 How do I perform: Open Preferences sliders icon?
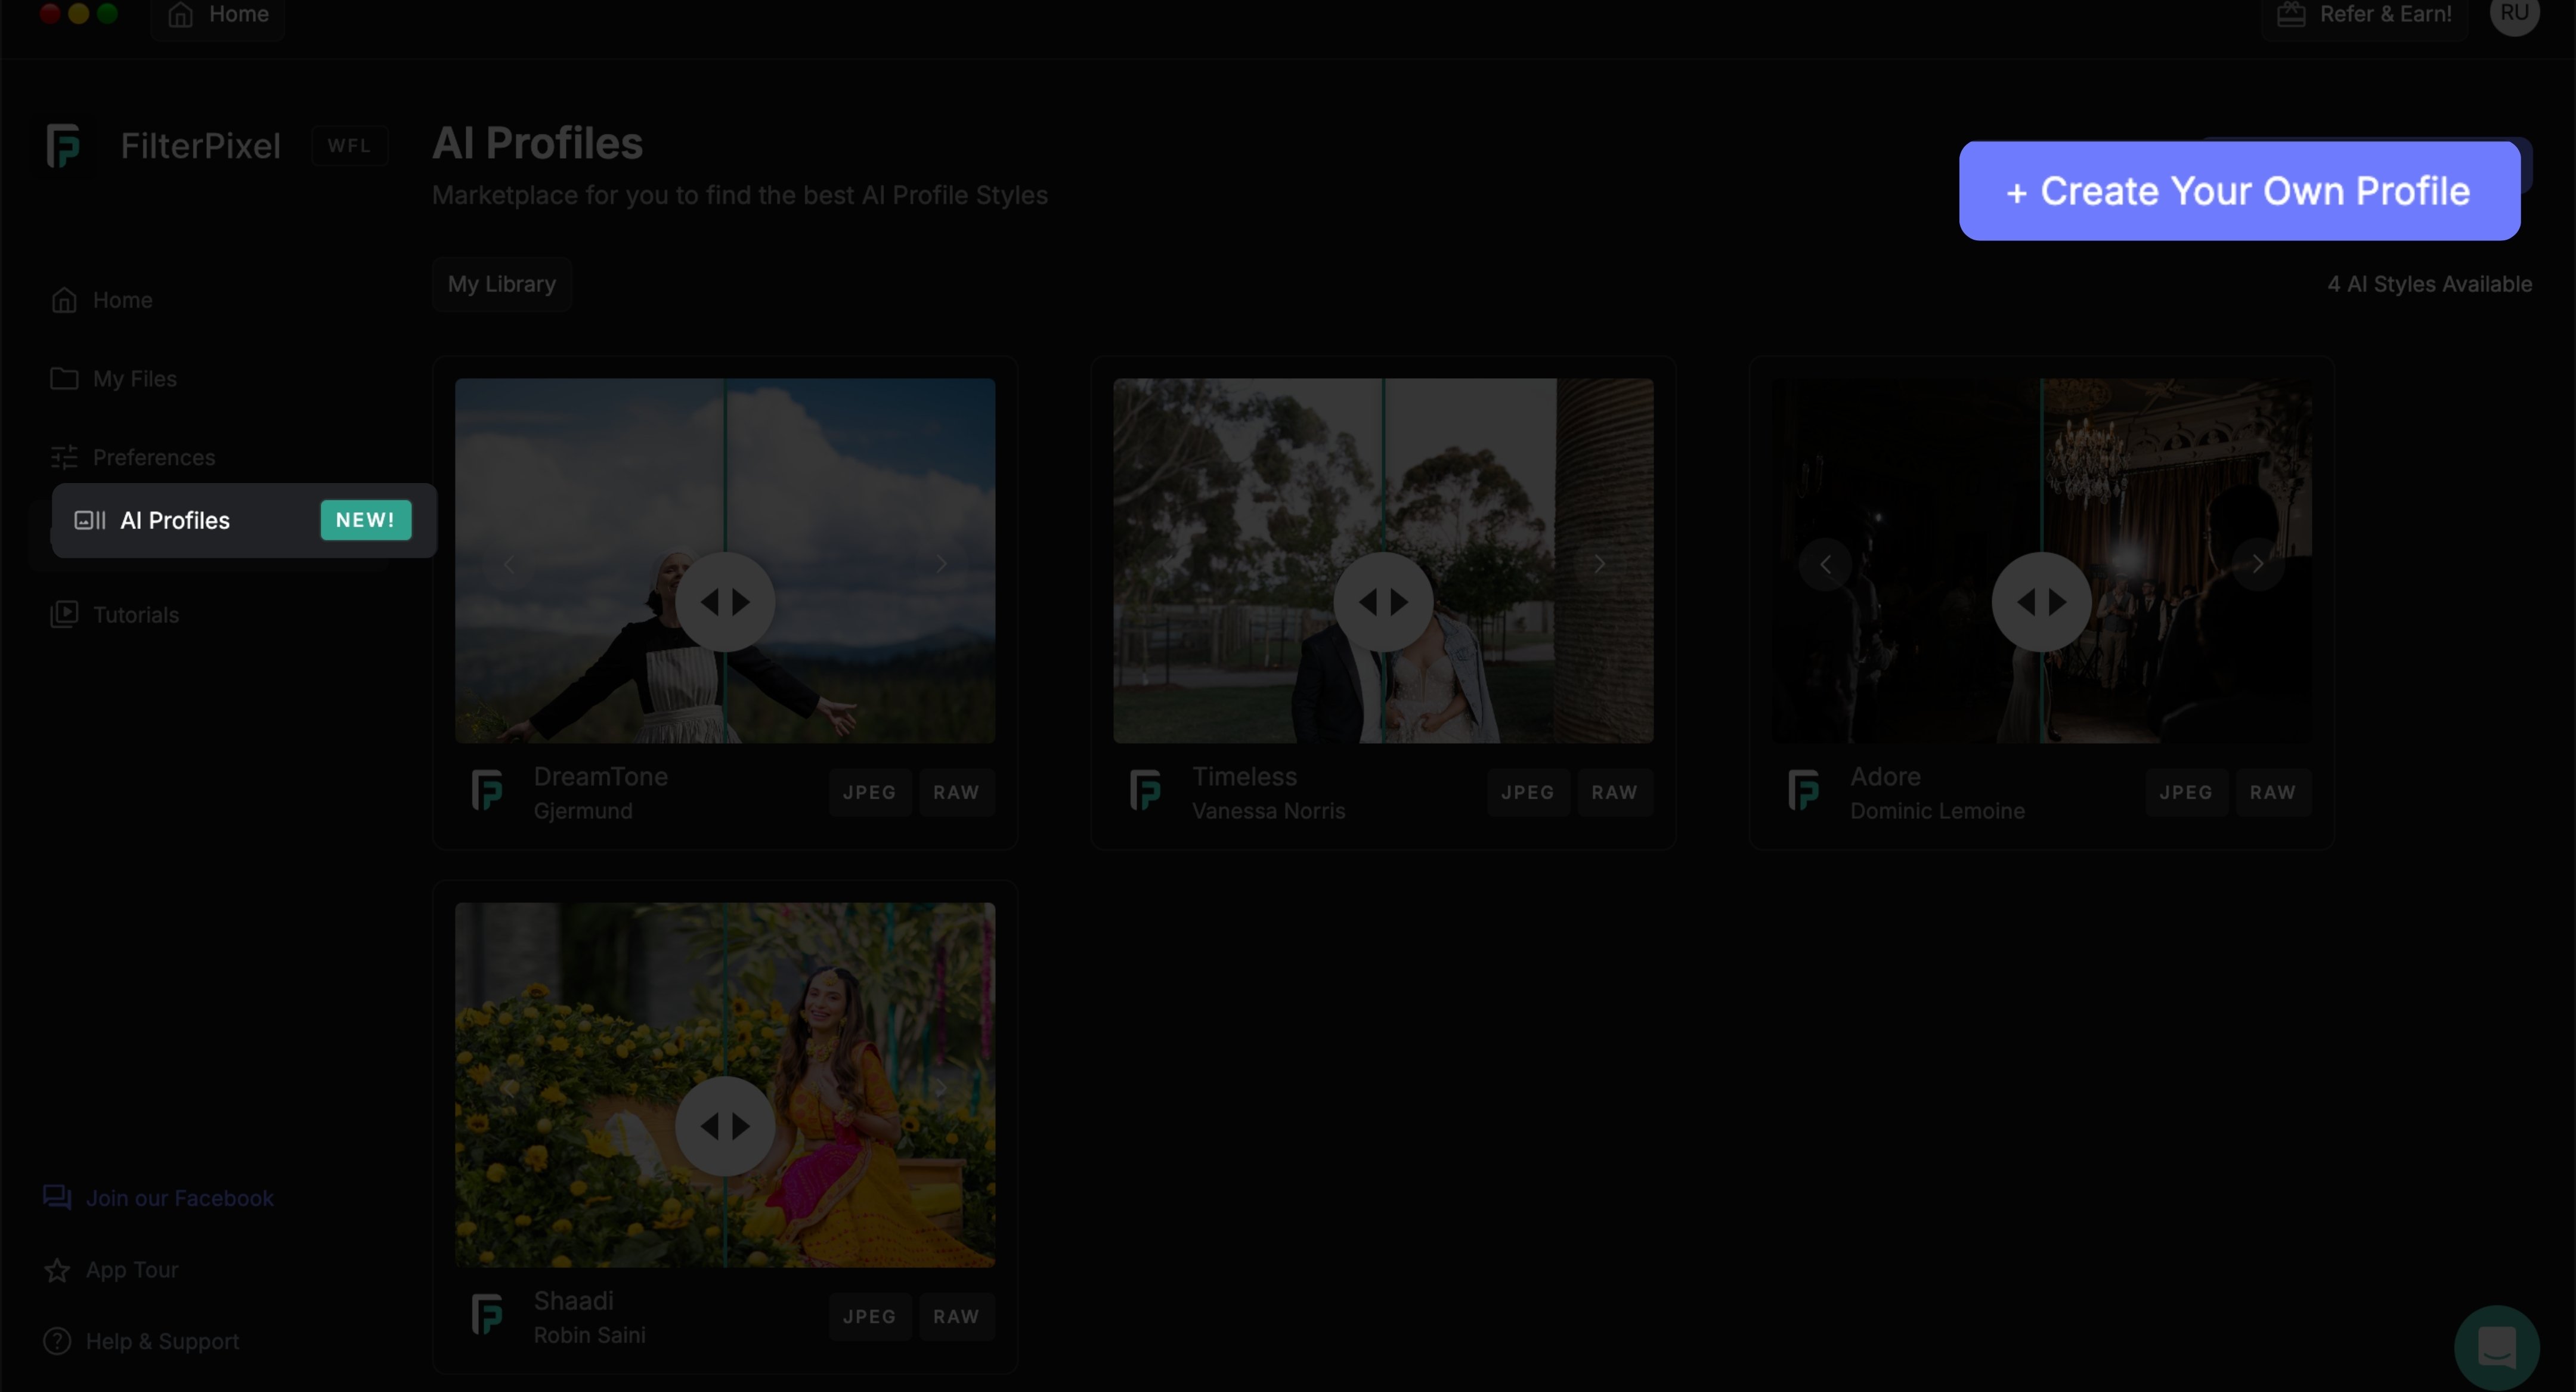click(x=64, y=457)
